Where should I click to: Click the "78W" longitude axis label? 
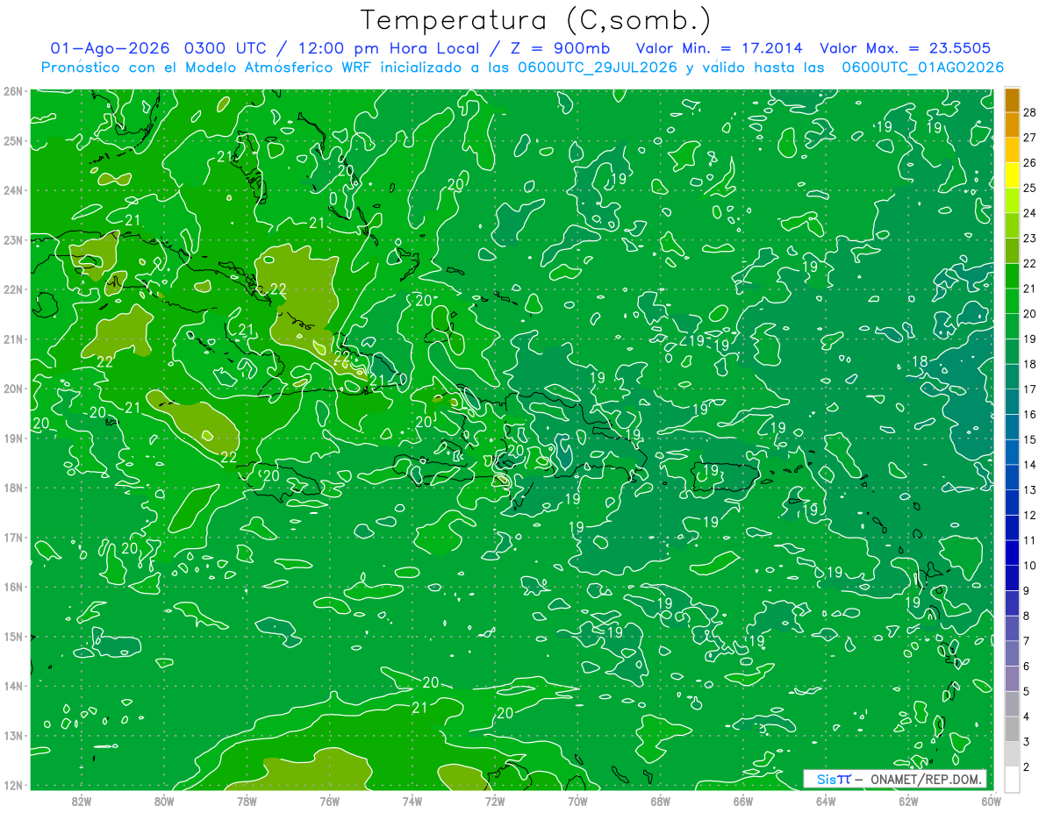[x=247, y=801]
